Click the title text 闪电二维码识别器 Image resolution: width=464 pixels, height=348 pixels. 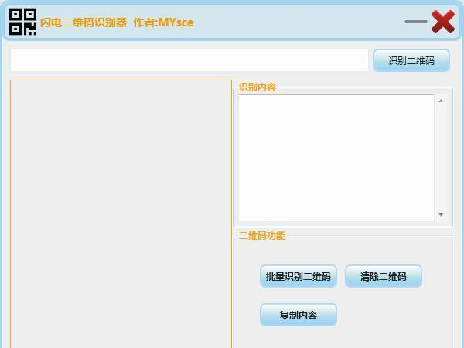coord(84,22)
